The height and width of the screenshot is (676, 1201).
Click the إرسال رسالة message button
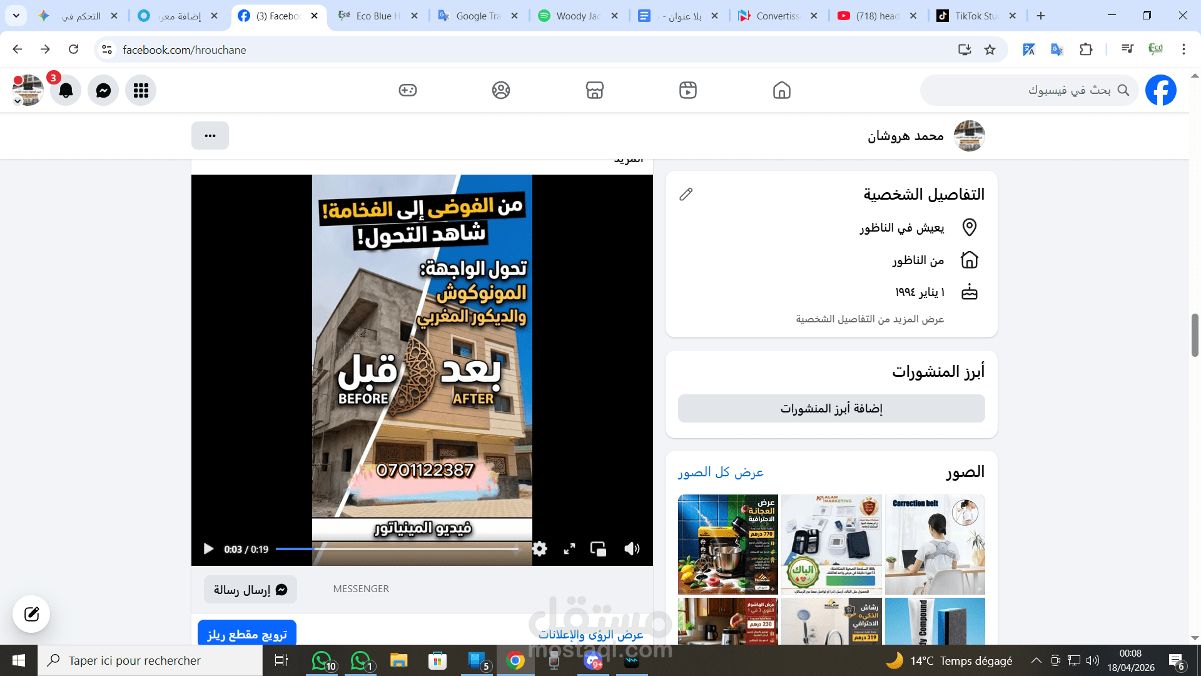click(250, 589)
